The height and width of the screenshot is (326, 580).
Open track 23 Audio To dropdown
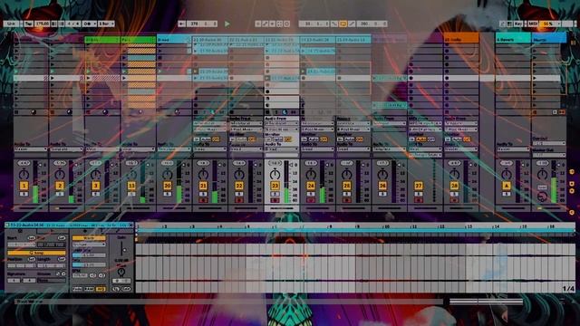[x=282, y=149]
